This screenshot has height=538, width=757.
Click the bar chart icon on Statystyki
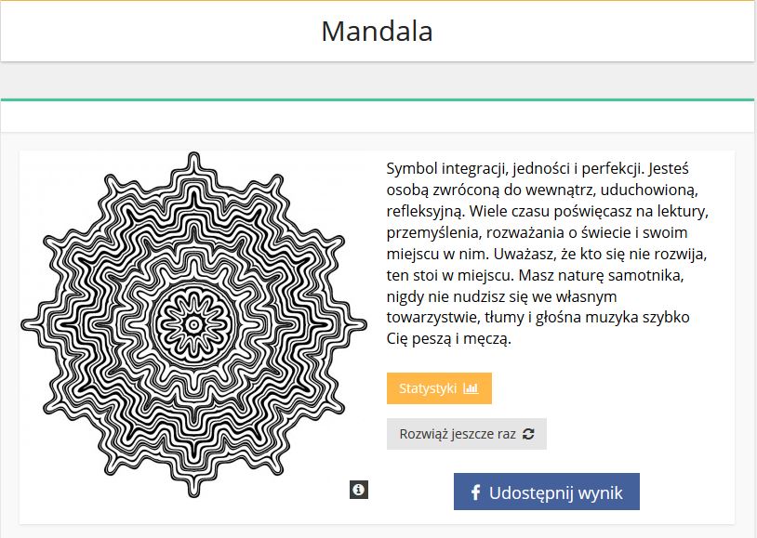tap(471, 388)
